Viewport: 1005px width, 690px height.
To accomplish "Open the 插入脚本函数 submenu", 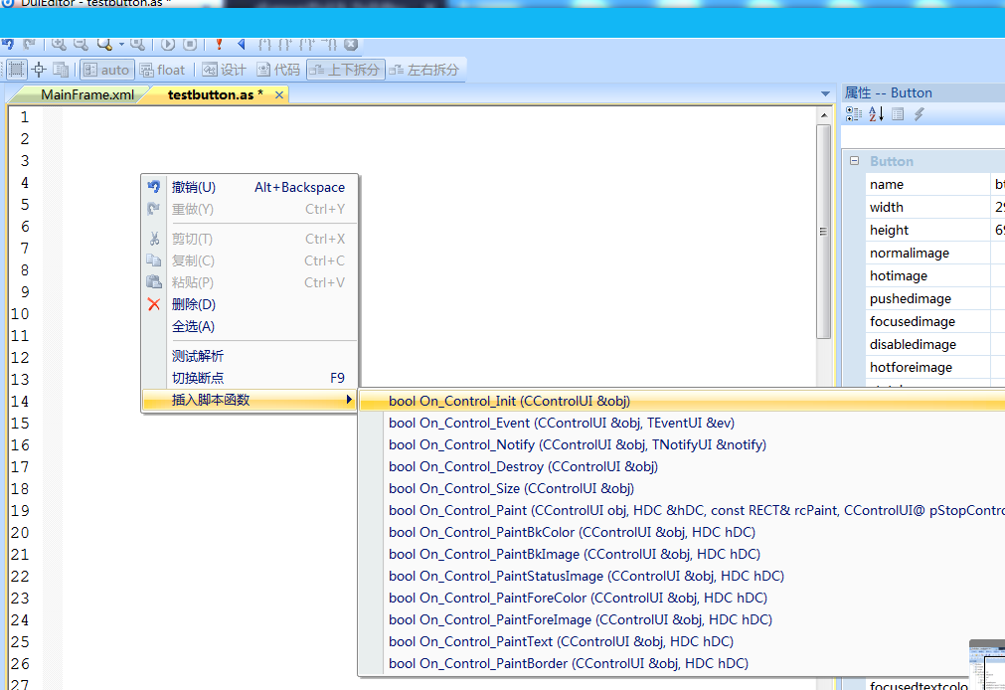I will 209,401.
